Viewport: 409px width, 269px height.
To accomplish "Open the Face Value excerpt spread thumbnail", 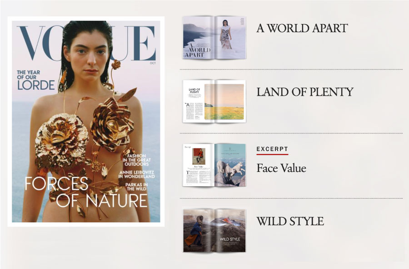I will click(x=214, y=165).
